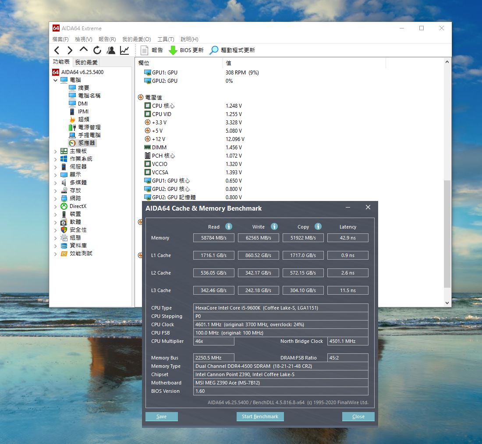482x444 pixels.
Task: Click the 報告 report toolbar button
Action: tap(152, 50)
